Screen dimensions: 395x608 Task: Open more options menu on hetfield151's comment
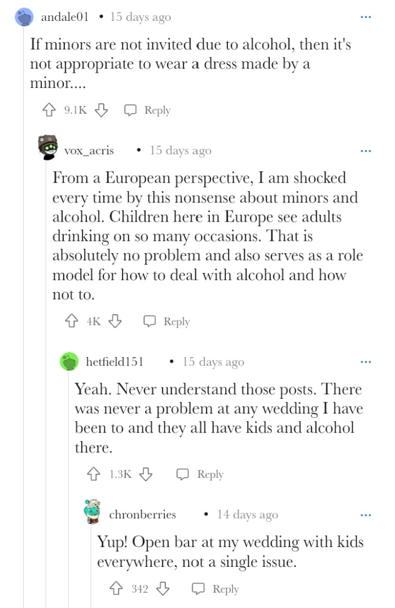click(366, 362)
